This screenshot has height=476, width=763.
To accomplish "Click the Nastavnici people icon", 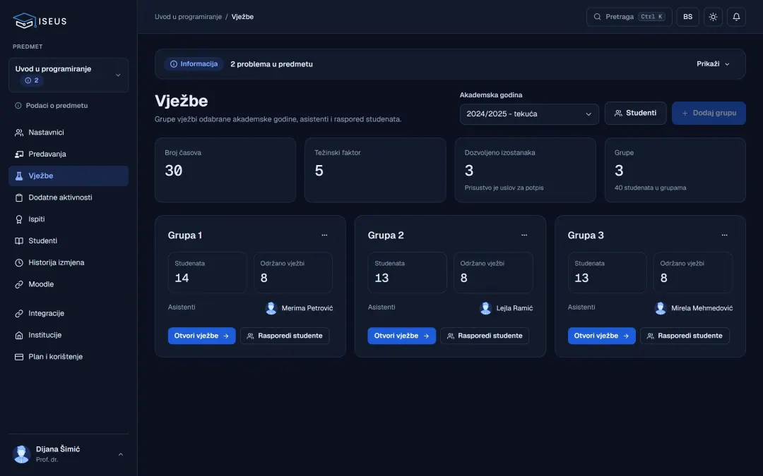I will [19, 133].
